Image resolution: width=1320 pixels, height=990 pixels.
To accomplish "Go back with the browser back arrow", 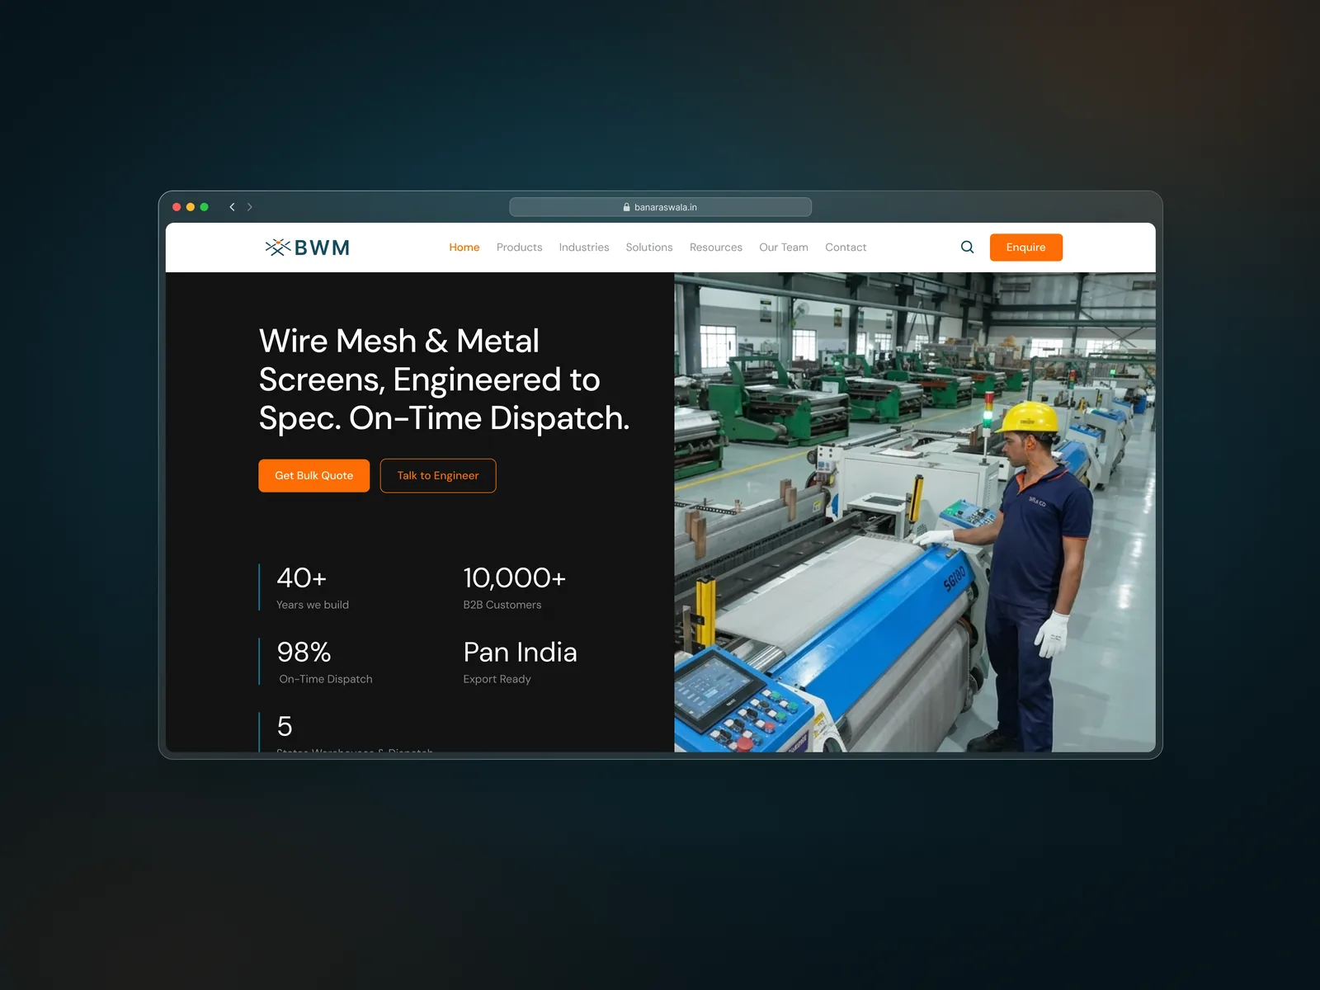I will point(232,207).
